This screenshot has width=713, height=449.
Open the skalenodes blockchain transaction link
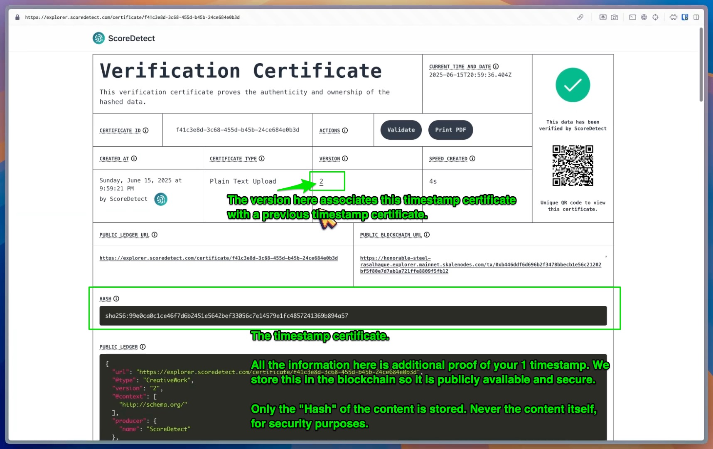(x=480, y=265)
